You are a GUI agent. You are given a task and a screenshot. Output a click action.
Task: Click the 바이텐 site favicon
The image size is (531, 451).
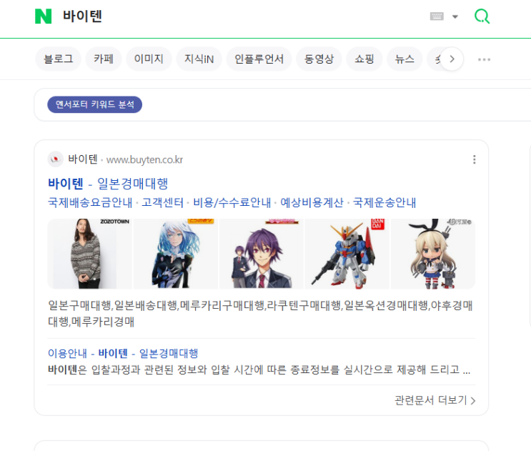[55, 159]
